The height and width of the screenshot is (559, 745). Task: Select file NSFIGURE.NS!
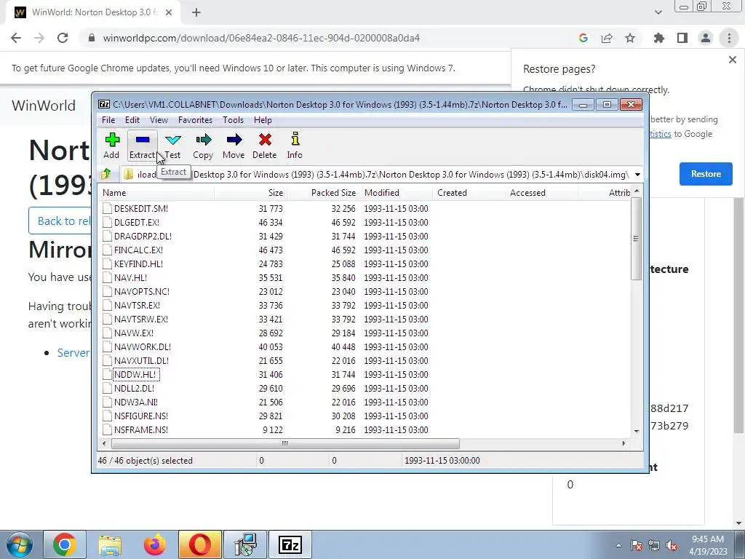[x=140, y=416]
